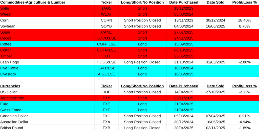Select the Japanese Yen row label
This screenshot has height=130, width=259.
pyautogui.click(x=12, y=98)
